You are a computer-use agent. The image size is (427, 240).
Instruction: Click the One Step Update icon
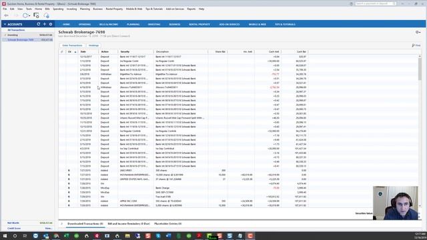(x=25, y=15)
